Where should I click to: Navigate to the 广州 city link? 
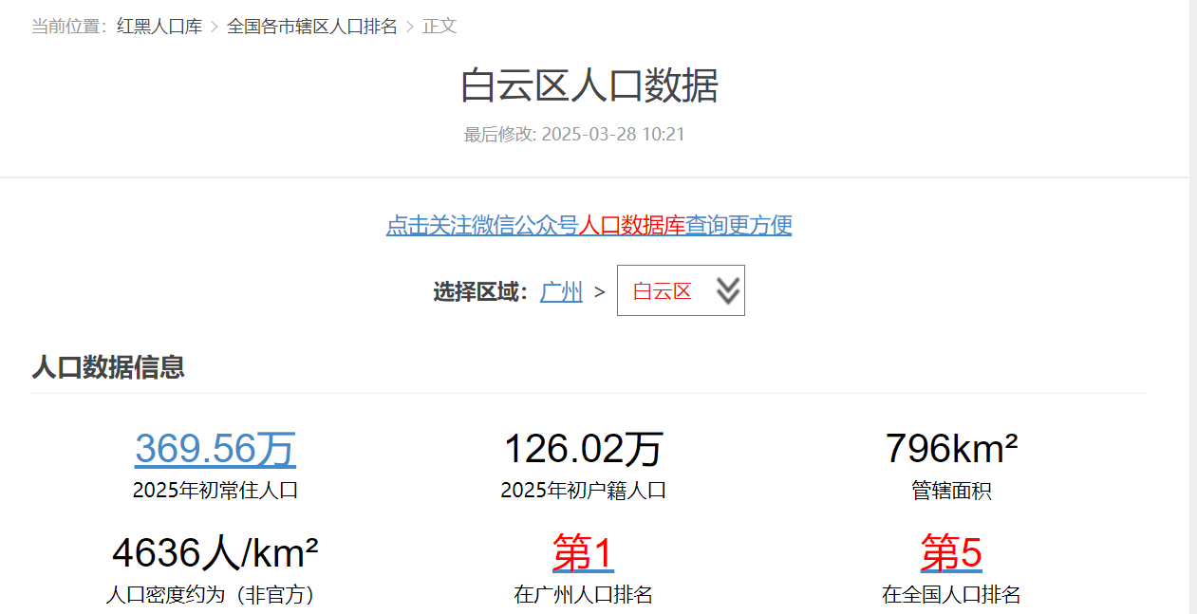coord(561,291)
